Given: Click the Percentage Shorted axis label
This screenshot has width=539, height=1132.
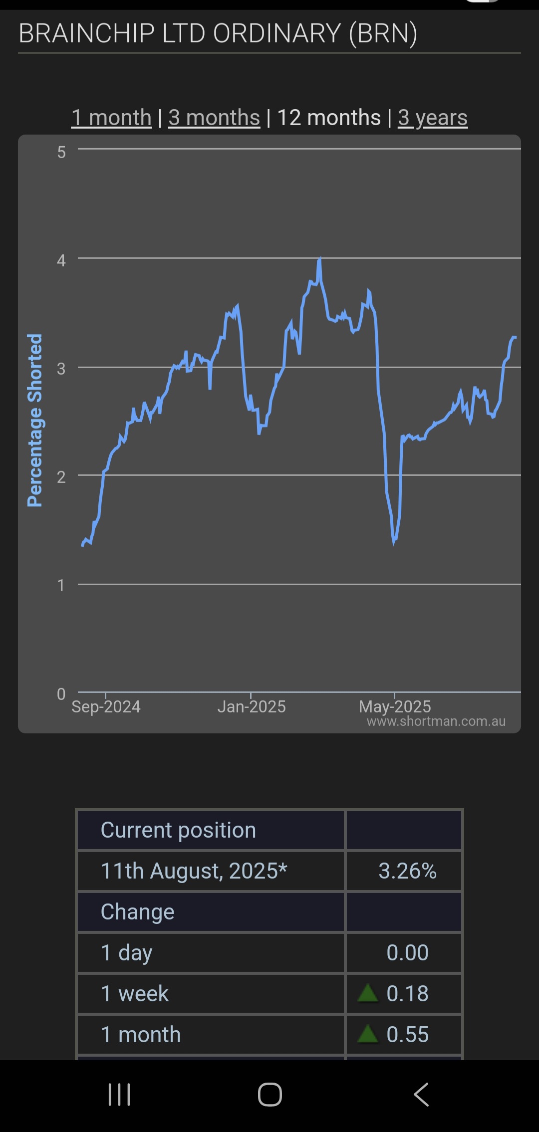Looking at the screenshot, I should click(35, 420).
